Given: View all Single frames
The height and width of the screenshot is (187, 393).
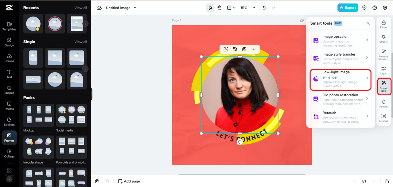Looking at the screenshot, I should pyautogui.click(x=80, y=42).
